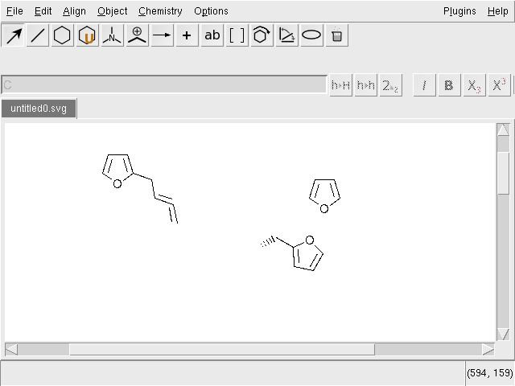Choose the draw bond line tool
This screenshot has height=386, width=515.
[x=38, y=35]
